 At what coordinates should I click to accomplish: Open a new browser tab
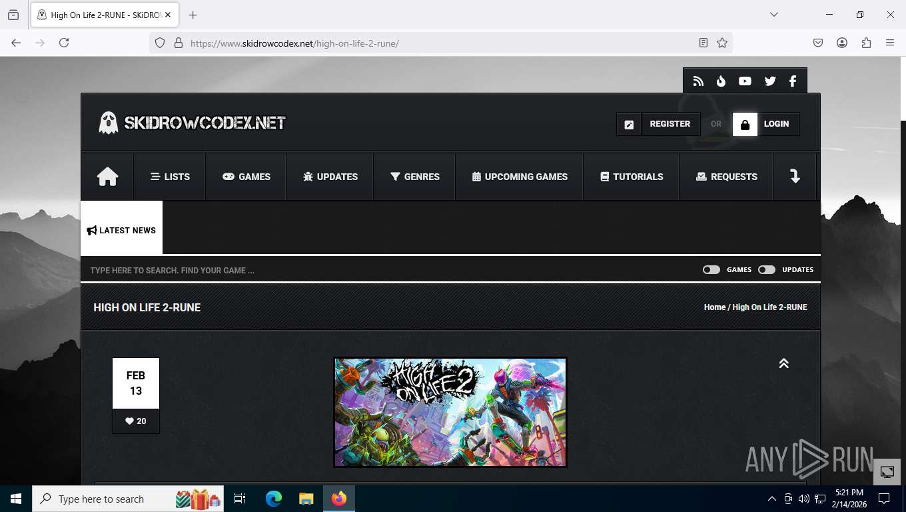coord(193,15)
